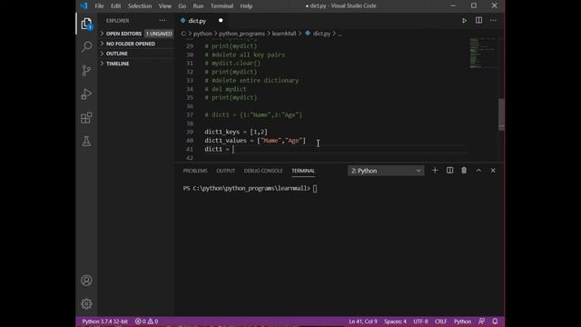
Task: Open the Manage gear menu
Action: pyautogui.click(x=86, y=303)
